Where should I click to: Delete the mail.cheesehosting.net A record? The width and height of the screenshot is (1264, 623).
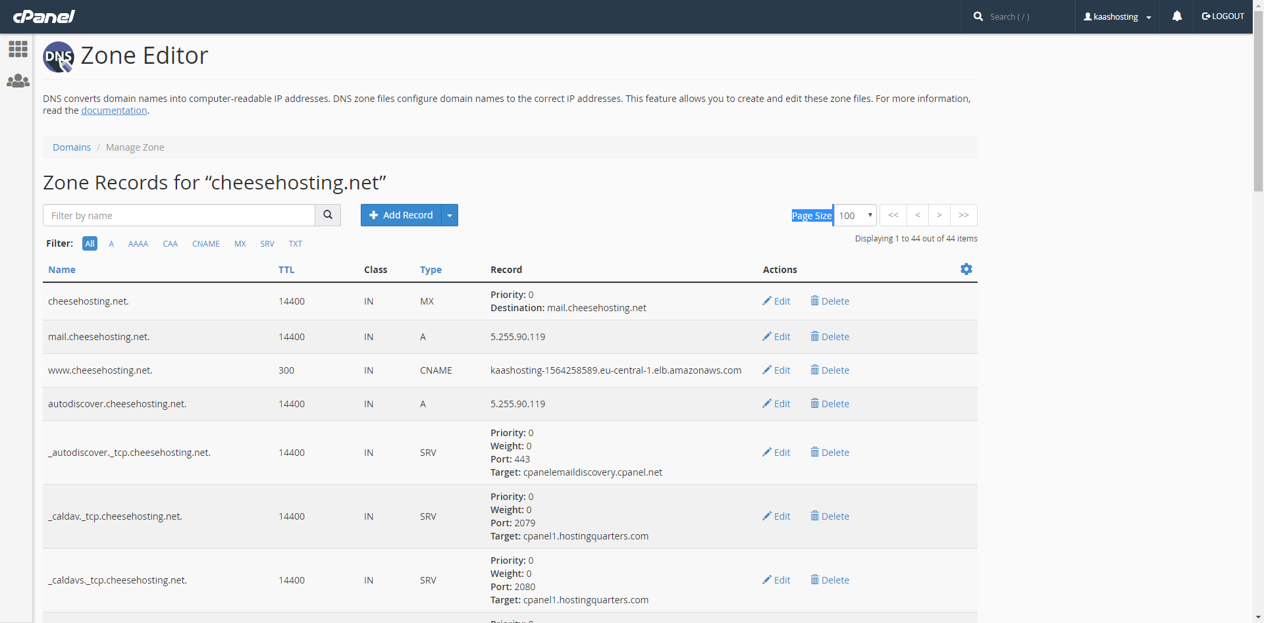[829, 337]
